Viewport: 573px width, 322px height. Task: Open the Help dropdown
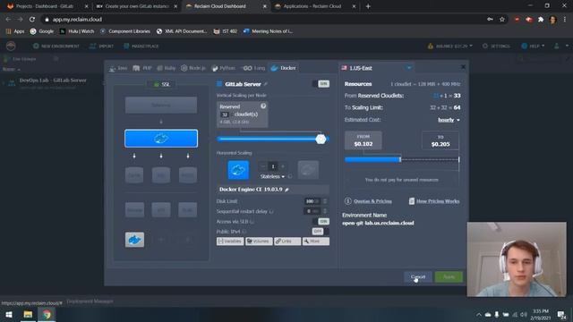[x=533, y=46]
